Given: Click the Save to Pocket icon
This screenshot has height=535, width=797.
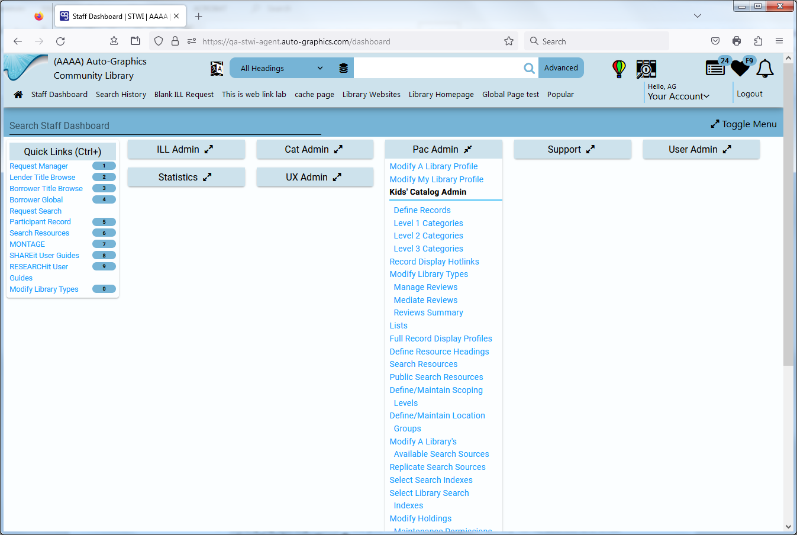Looking at the screenshot, I should 715,41.
